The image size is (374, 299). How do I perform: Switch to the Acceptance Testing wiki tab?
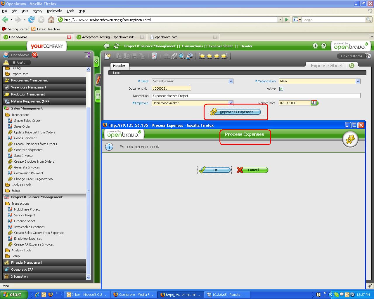tap(110, 37)
